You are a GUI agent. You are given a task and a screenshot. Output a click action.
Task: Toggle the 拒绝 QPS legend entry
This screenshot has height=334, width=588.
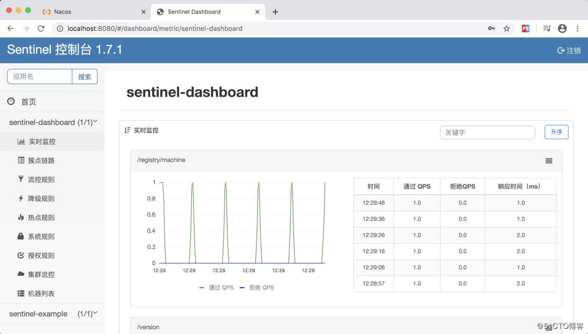pyautogui.click(x=257, y=288)
